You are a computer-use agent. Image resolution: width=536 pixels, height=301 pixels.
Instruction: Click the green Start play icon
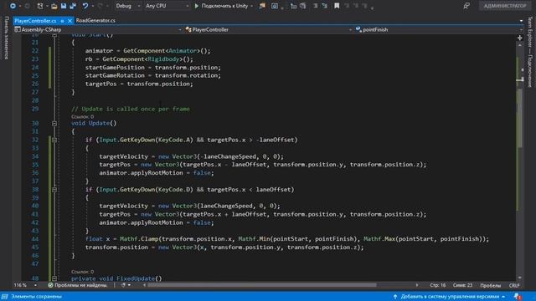197,6
